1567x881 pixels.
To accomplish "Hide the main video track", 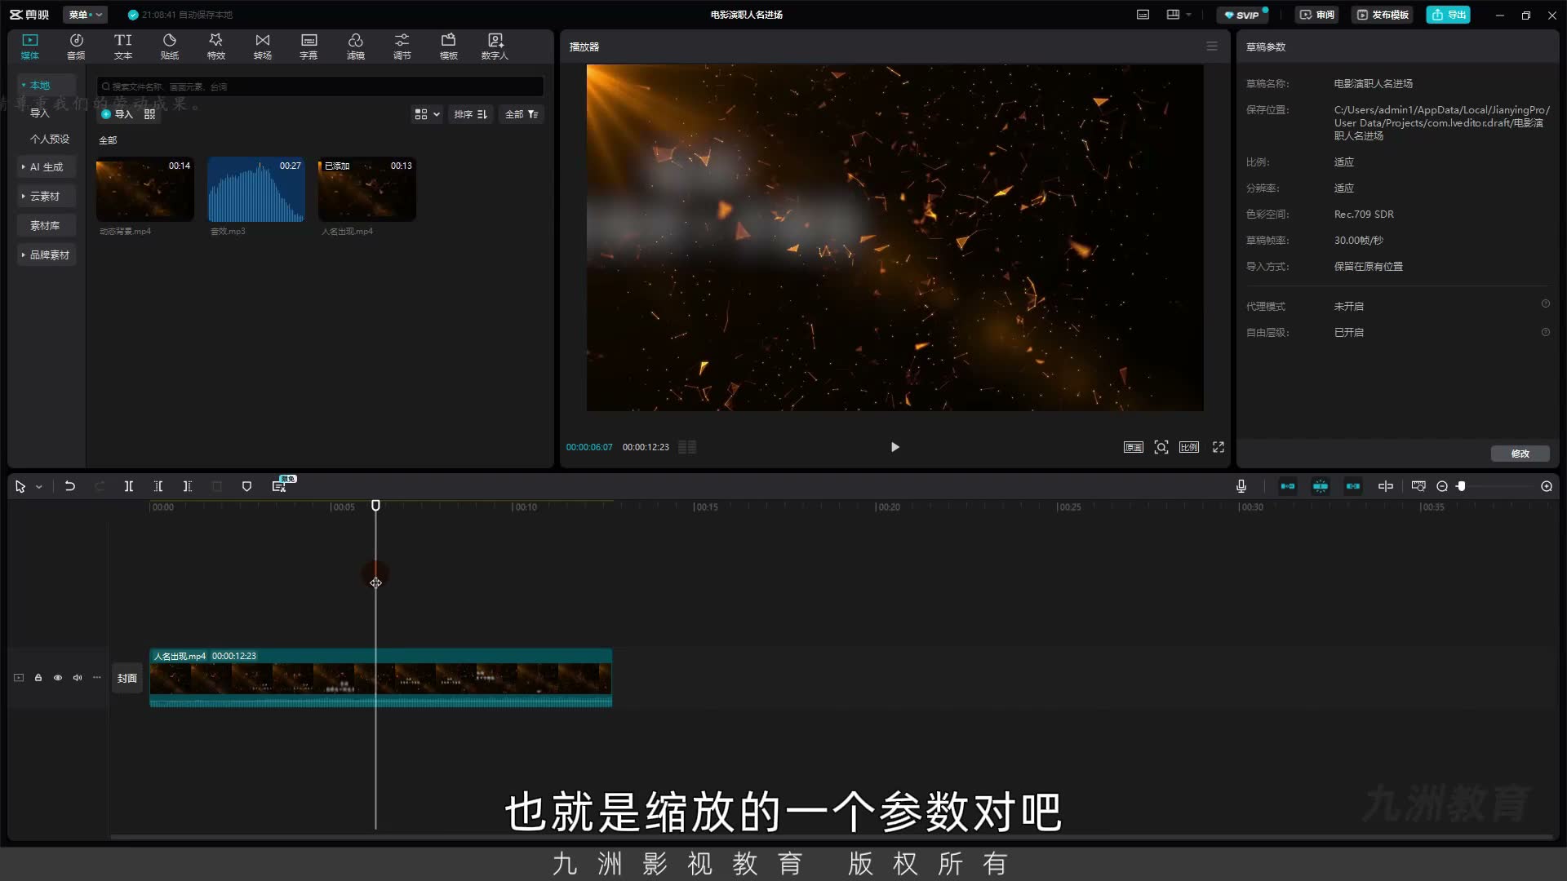I will coord(58,677).
